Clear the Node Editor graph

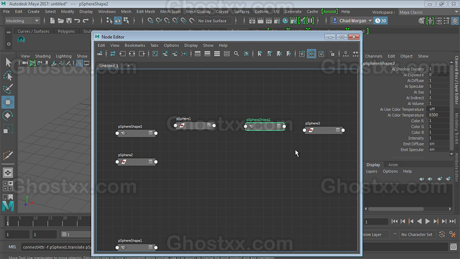[155, 53]
